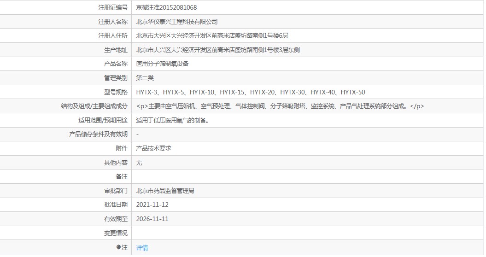Select registrant name 北京华仪泰兴工程科技有限公司
The height and width of the screenshot is (257, 486).
pyautogui.click(x=177, y=22)
